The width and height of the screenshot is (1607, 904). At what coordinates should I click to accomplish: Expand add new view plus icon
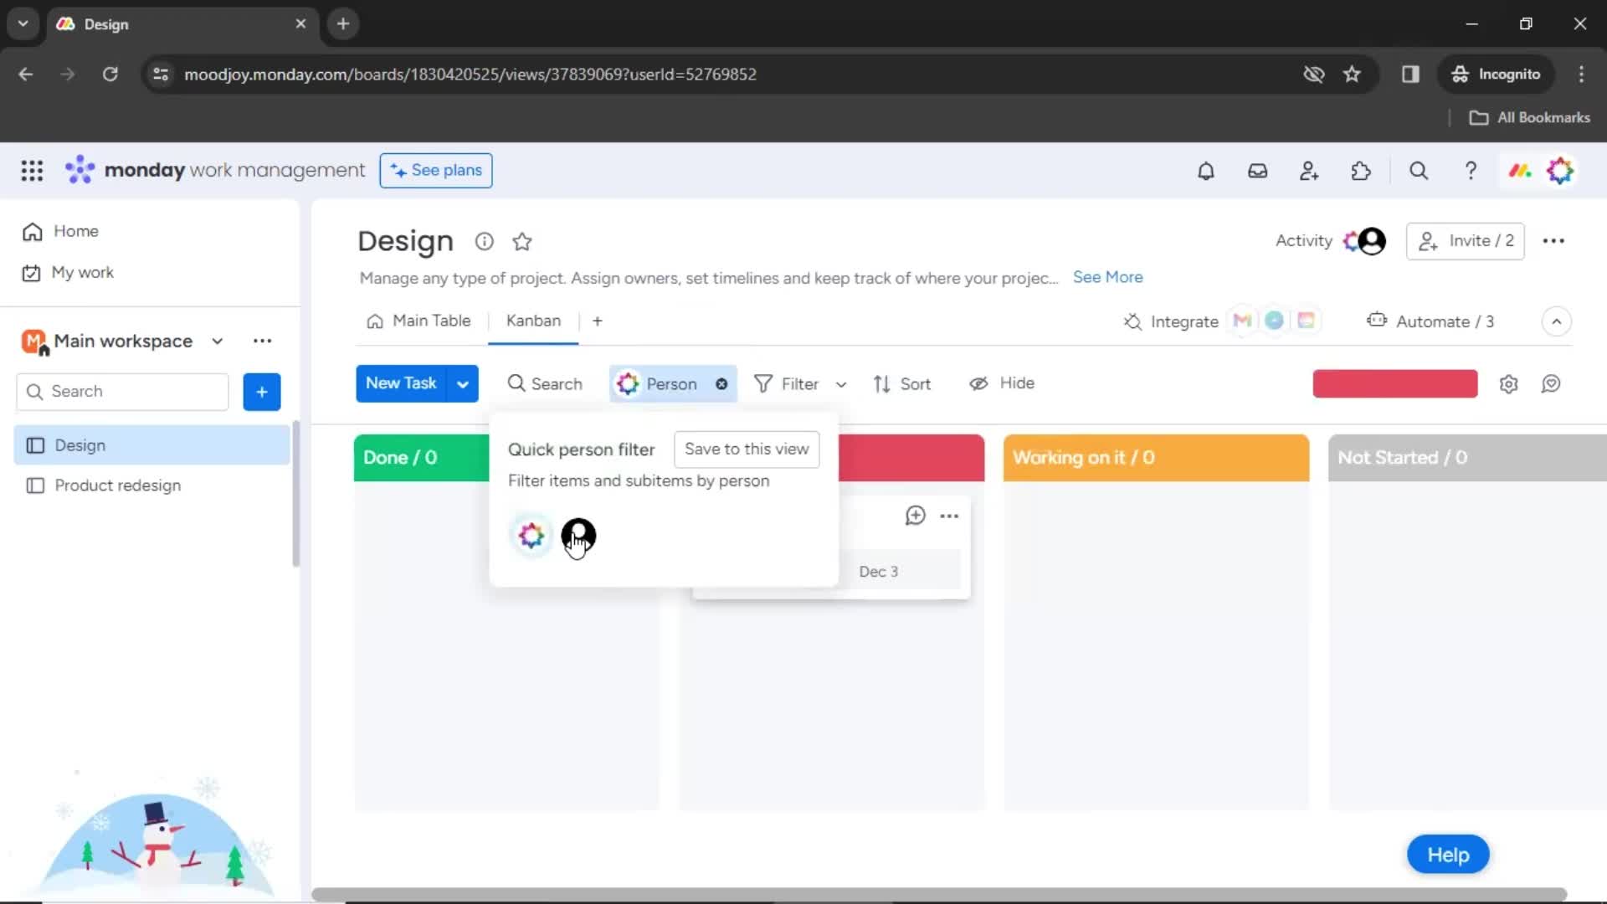click(x=597, y=321)
